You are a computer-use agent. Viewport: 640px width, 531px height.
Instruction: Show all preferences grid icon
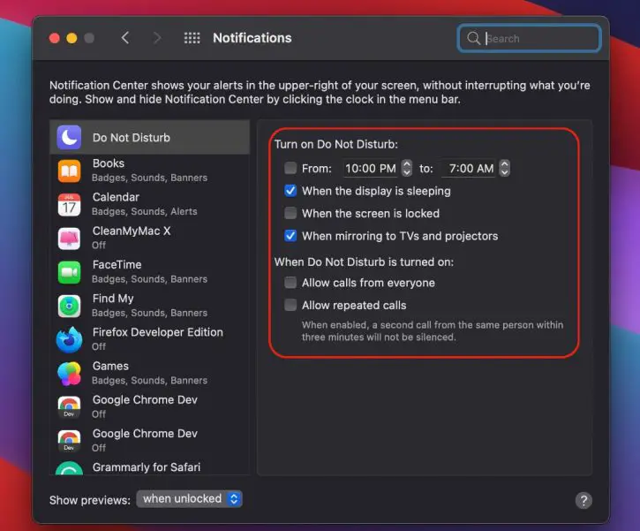click(x=192, y=38)
